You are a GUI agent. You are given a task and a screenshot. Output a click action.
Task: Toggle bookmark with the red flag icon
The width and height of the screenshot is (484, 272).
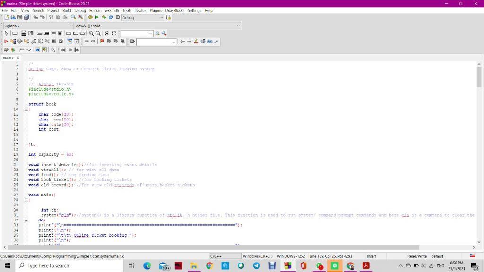click(x=102, y=42)
